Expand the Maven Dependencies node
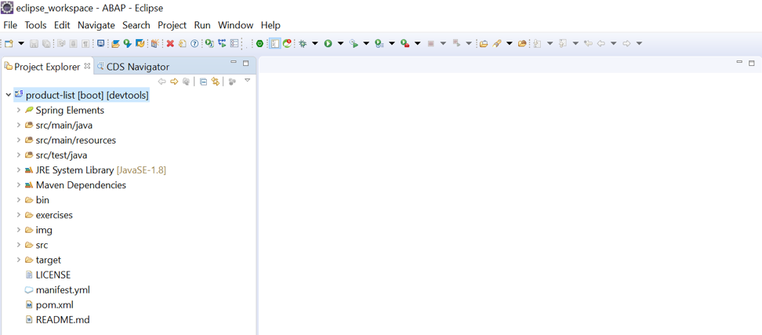This screenshot has width=762, height=335. (x=19, y=185)
